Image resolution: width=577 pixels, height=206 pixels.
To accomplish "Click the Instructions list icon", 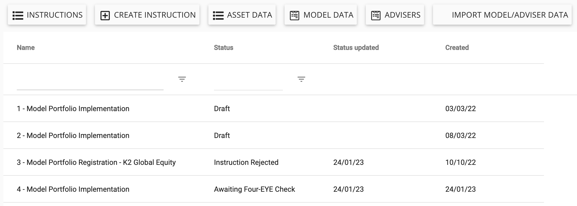I will click(x=18, y=15).
